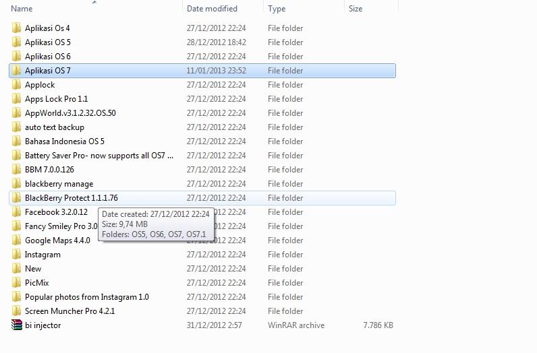Select 'Popular photos from Instagram 1.0' name text

pos(86,297)
